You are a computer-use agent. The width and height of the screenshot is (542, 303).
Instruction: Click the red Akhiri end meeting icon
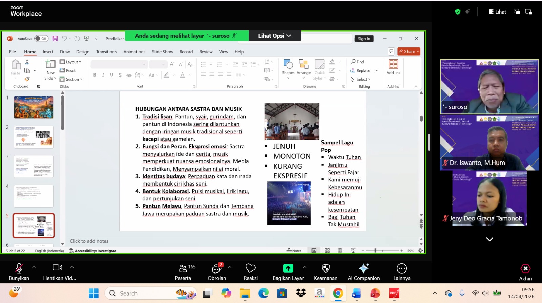[525, 269]
